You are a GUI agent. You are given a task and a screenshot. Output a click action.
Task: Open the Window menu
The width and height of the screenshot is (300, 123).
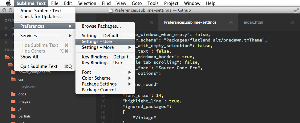[x=192, y=3]
